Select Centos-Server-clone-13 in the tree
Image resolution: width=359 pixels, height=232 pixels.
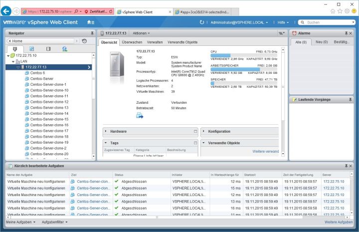49,107
